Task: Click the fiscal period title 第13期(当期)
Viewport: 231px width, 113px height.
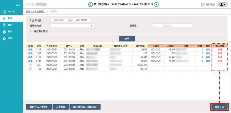Action: pyautogui.click(x=102, y=5)
